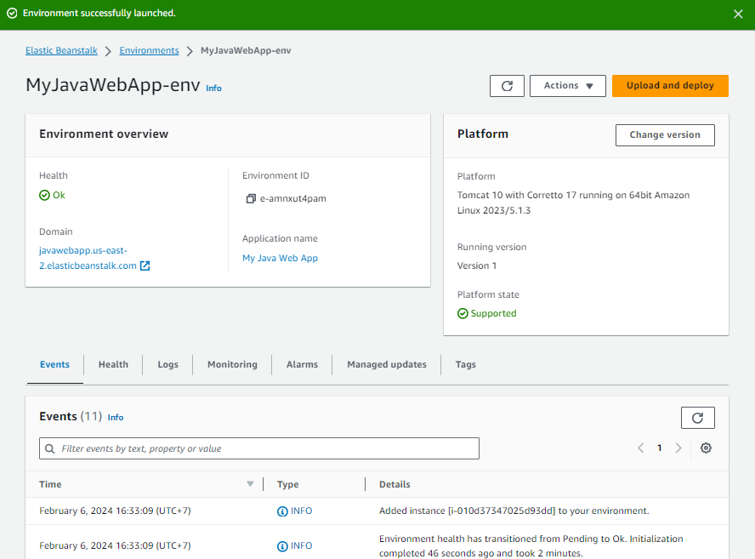Go to the Environments breadcrumb link

pyautogui.click(x=149, y=50)
